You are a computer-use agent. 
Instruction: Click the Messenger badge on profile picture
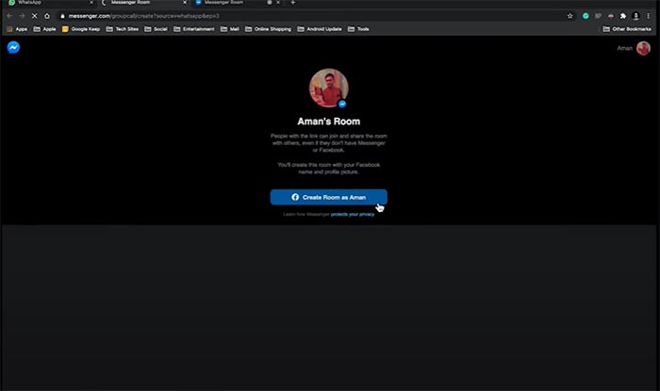pyautogui.click(x=342, y=104)
